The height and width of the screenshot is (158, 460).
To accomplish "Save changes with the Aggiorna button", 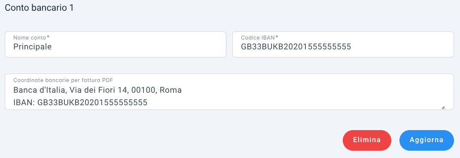I will (426, 140).
